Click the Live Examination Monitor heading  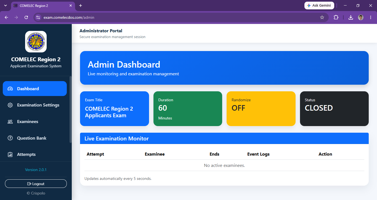[x=116, y=138]
